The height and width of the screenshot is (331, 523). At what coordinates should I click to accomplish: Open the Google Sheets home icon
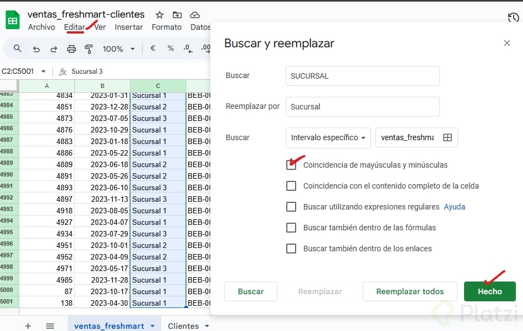(x=13, y=20)
